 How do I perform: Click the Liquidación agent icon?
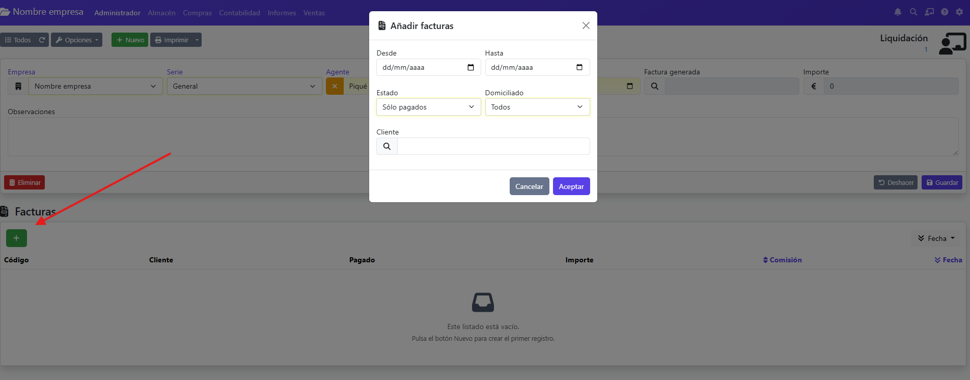(x=952, y=43)
